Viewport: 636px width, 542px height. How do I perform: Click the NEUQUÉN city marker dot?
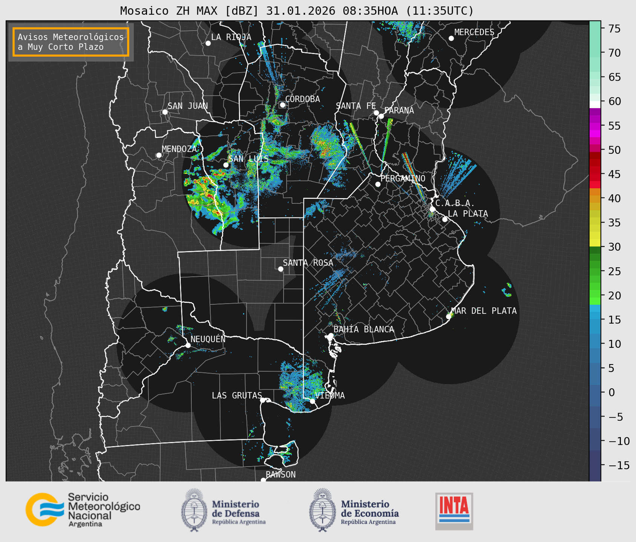pos(188,345)
